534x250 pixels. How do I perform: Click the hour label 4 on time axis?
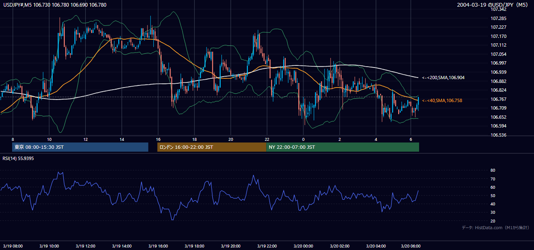[376, 139]
